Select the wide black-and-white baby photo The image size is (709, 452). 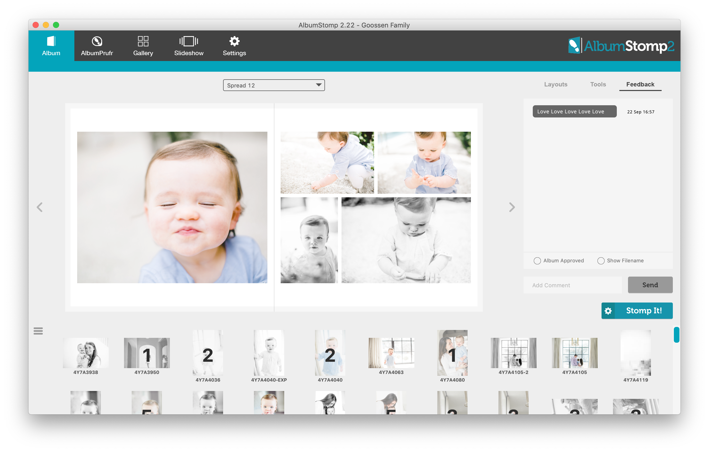406,240
